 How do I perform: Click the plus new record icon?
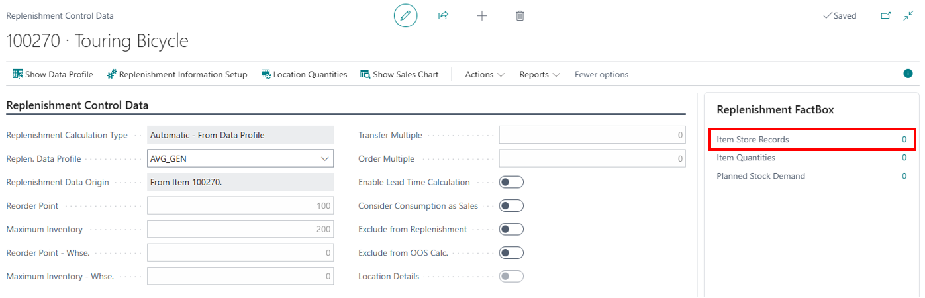[x=482, y=15]
